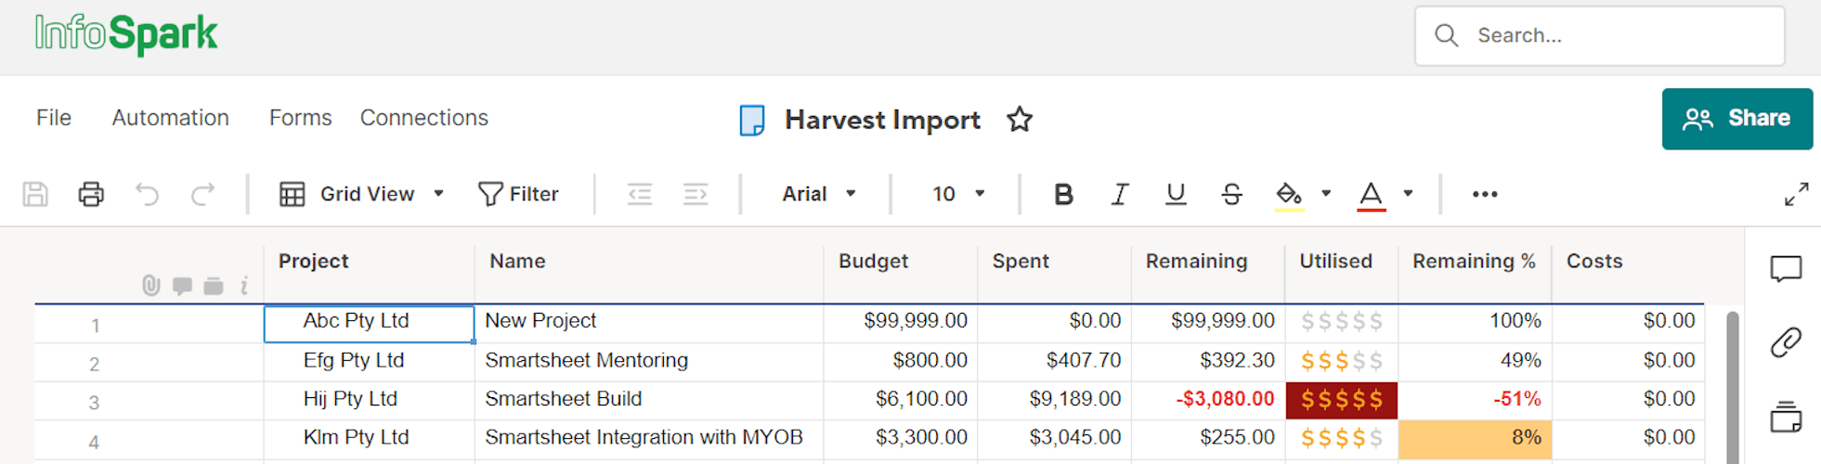Undo the last action
Image resolution: width=1821 pixels, height=464 pixels.
[x=147, y=194]
